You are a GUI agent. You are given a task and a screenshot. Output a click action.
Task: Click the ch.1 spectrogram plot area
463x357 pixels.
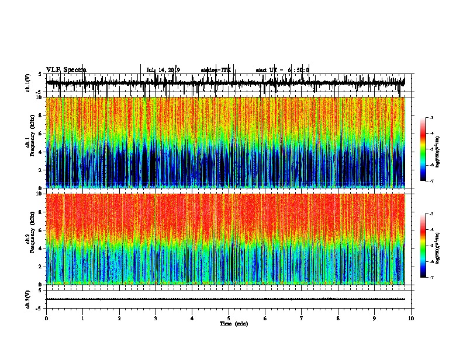point(226,142)
